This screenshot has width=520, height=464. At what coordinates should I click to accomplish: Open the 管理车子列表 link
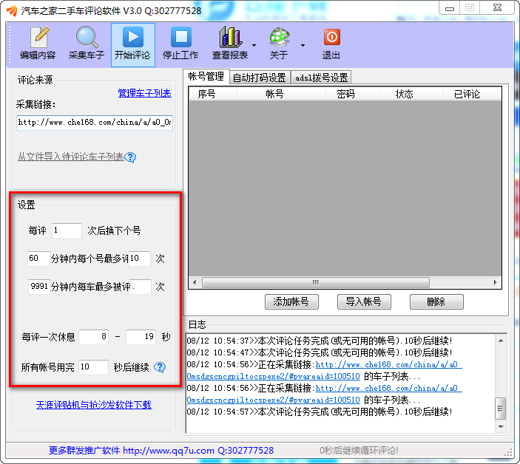pyautogui.click(x=144, y=93)
